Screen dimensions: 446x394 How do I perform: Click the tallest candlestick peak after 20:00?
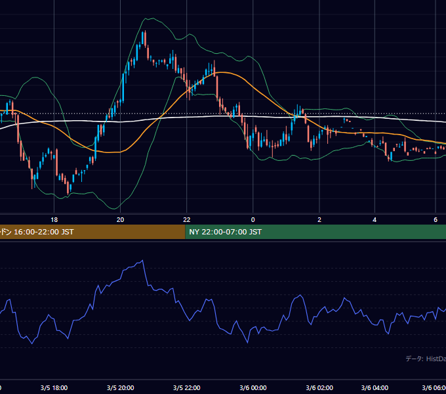coord(146,39)
